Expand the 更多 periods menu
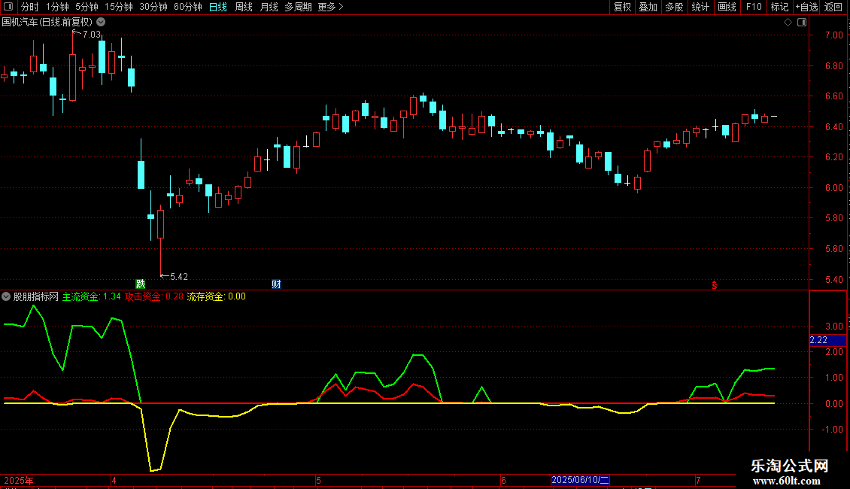 pos(330,7)
